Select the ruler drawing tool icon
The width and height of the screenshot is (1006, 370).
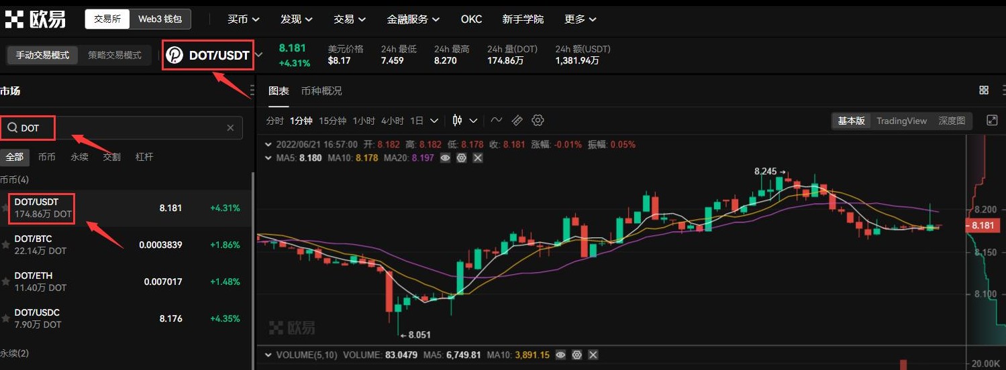click(x=517, y=121)
